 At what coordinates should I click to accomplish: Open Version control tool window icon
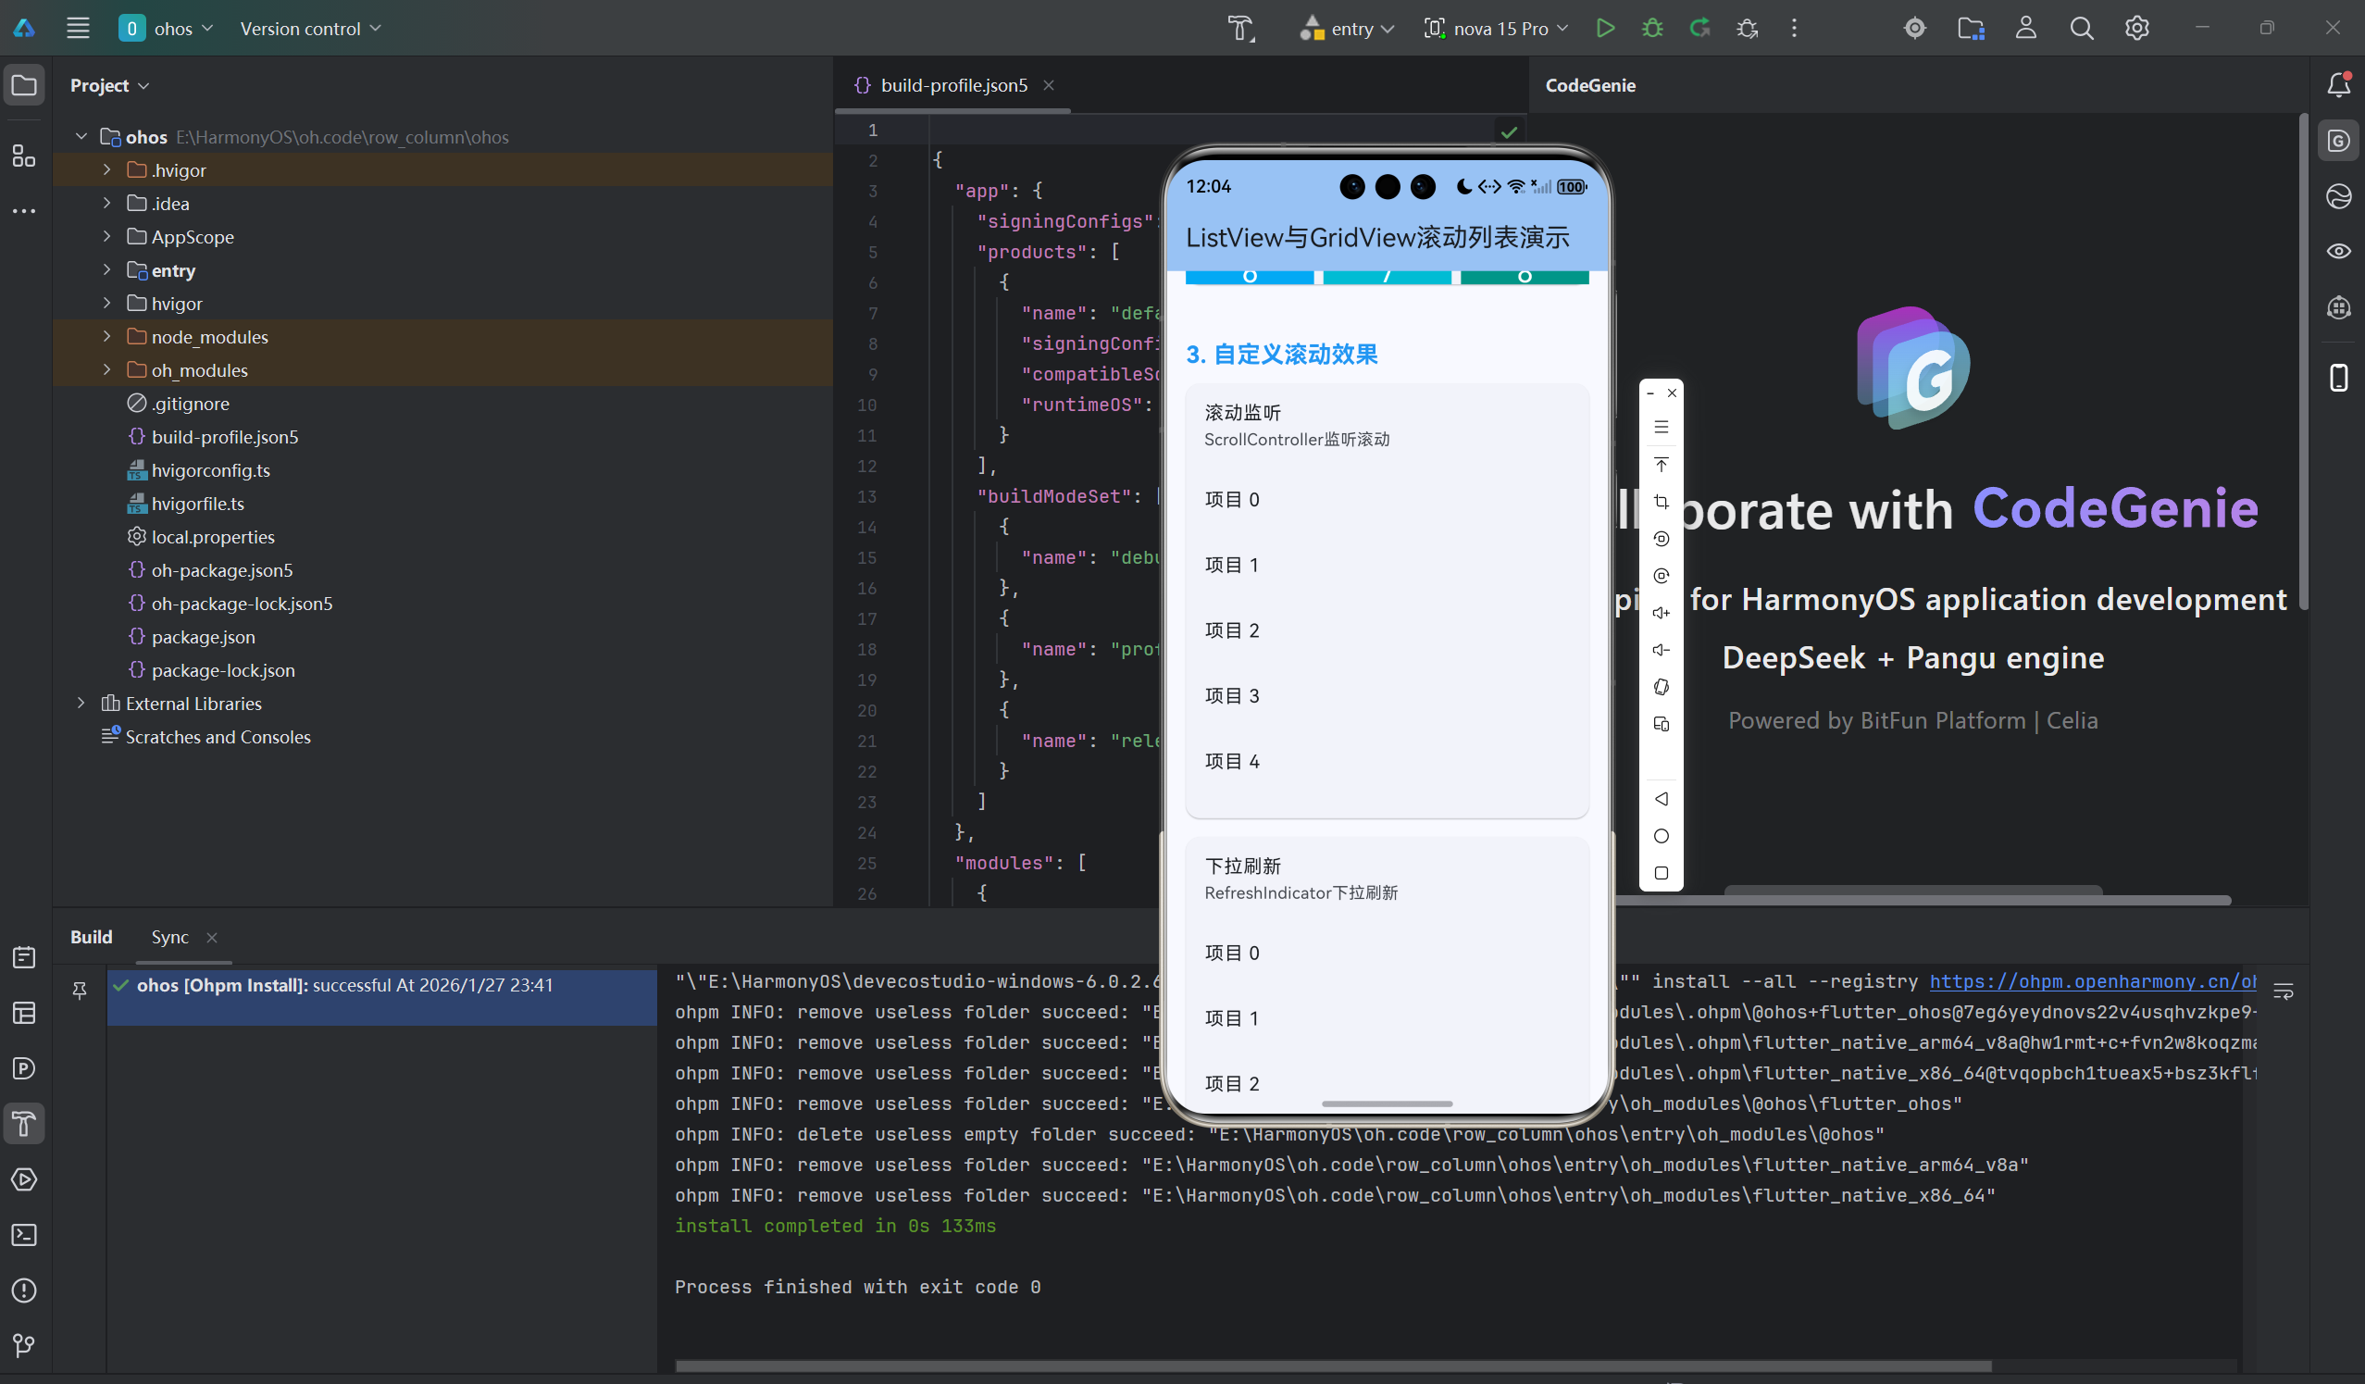click(x=24, y=1345)
